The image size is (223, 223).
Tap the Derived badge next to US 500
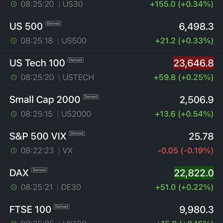(53, 23)
